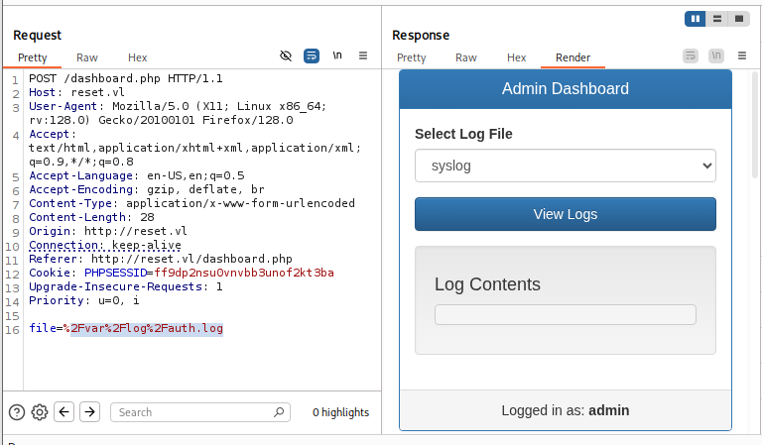This screenshot has height=445, width=762.
Task: Click the help question mark icon
Action: pos(17,412)
